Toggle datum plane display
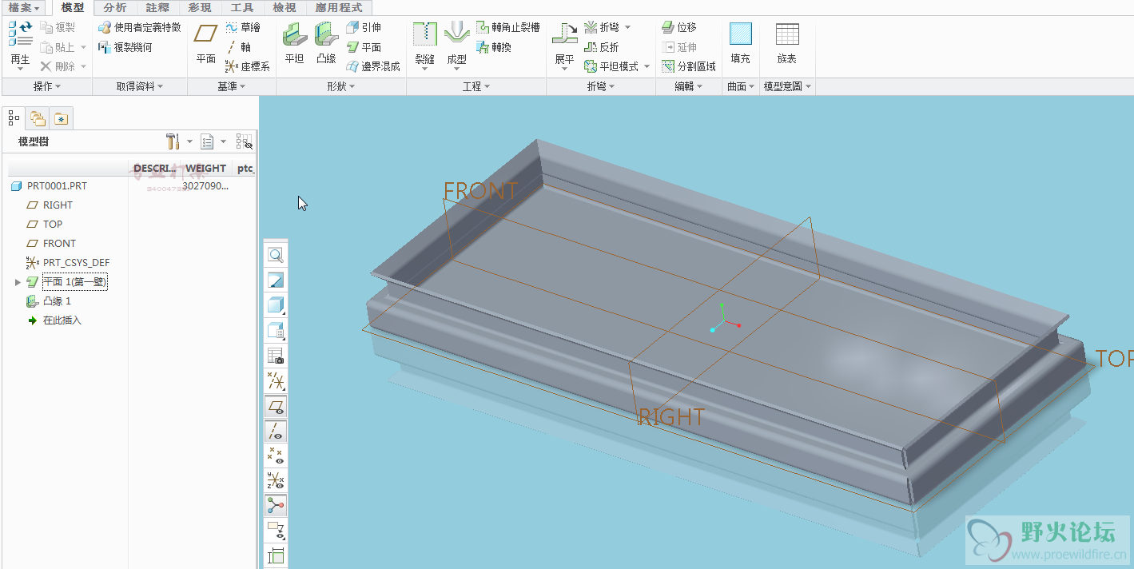Viewport: 1134px width, 569px height. point(276,406)
